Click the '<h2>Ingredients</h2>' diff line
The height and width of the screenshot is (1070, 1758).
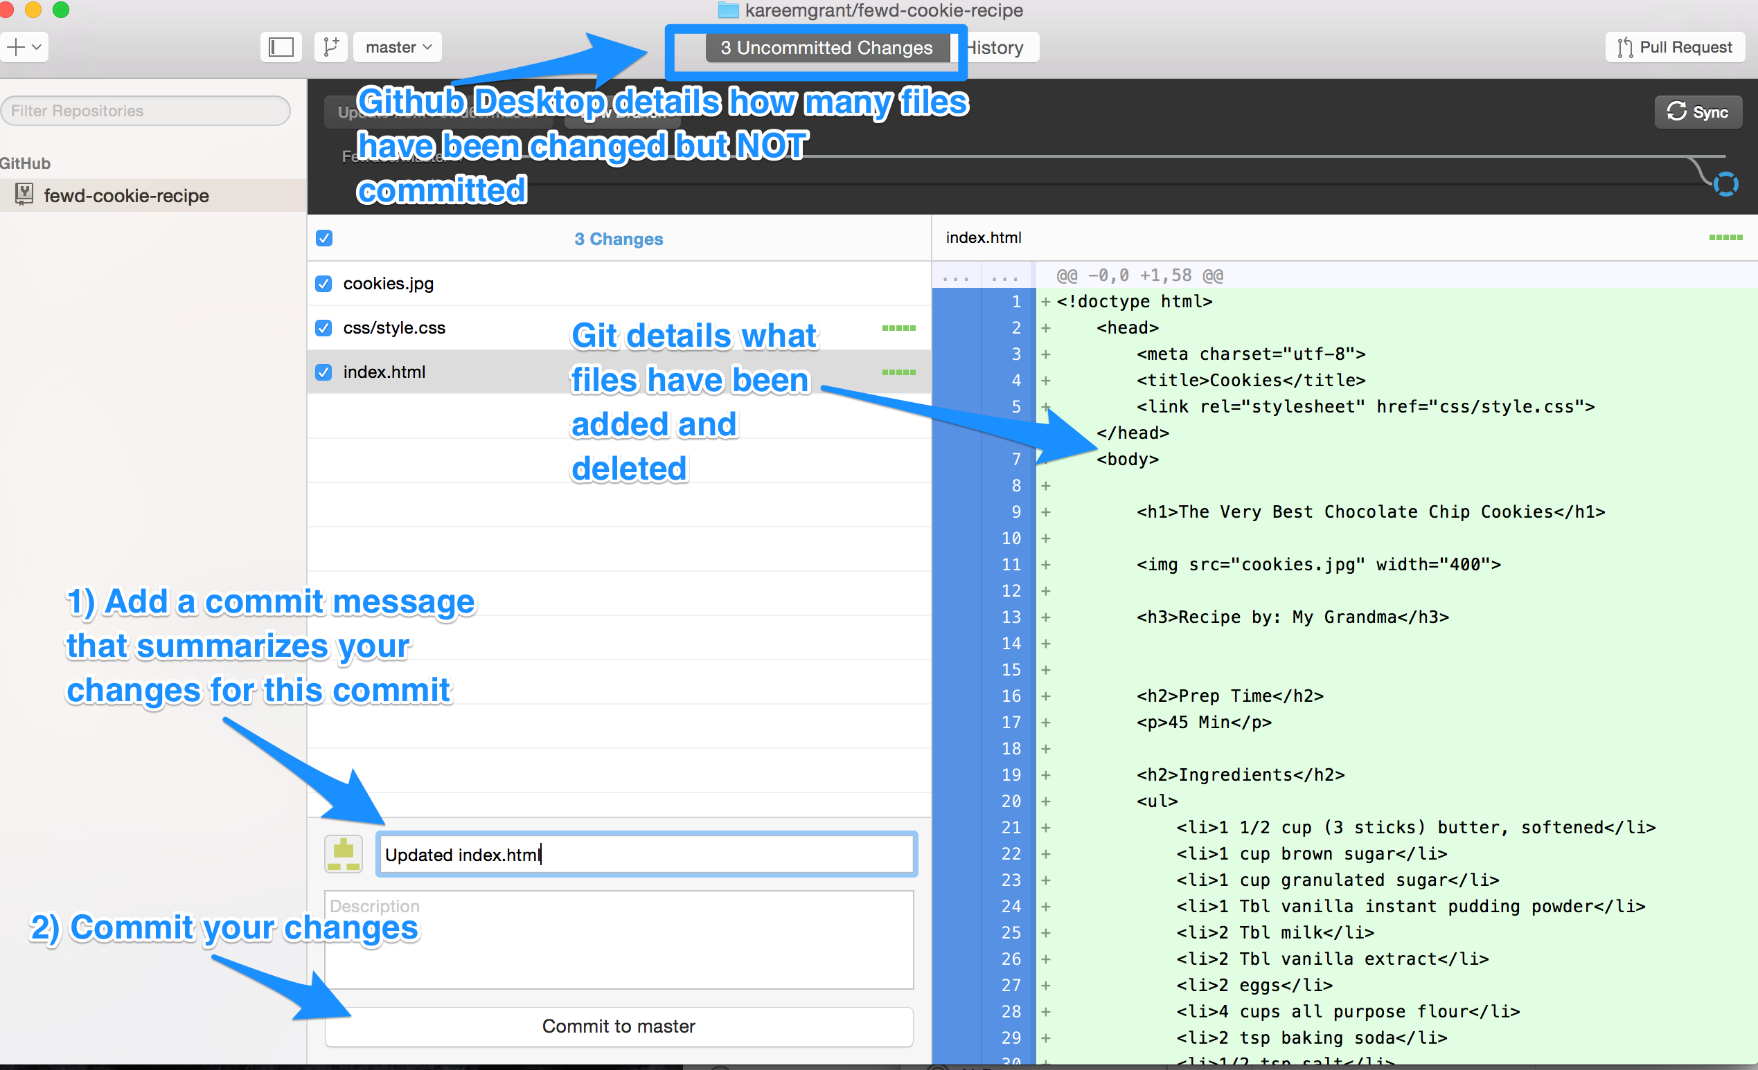(1241, 775)
